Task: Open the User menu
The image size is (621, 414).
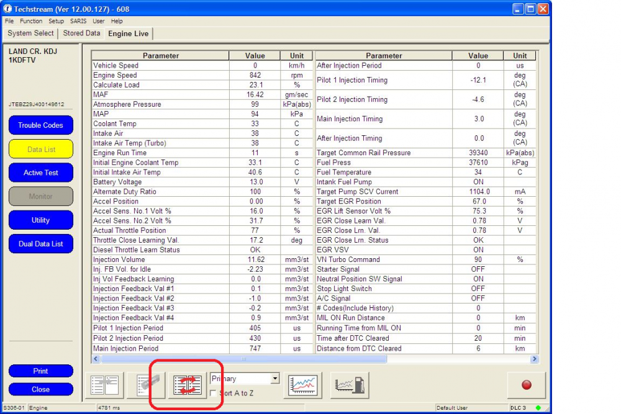Action: (99, 21)
